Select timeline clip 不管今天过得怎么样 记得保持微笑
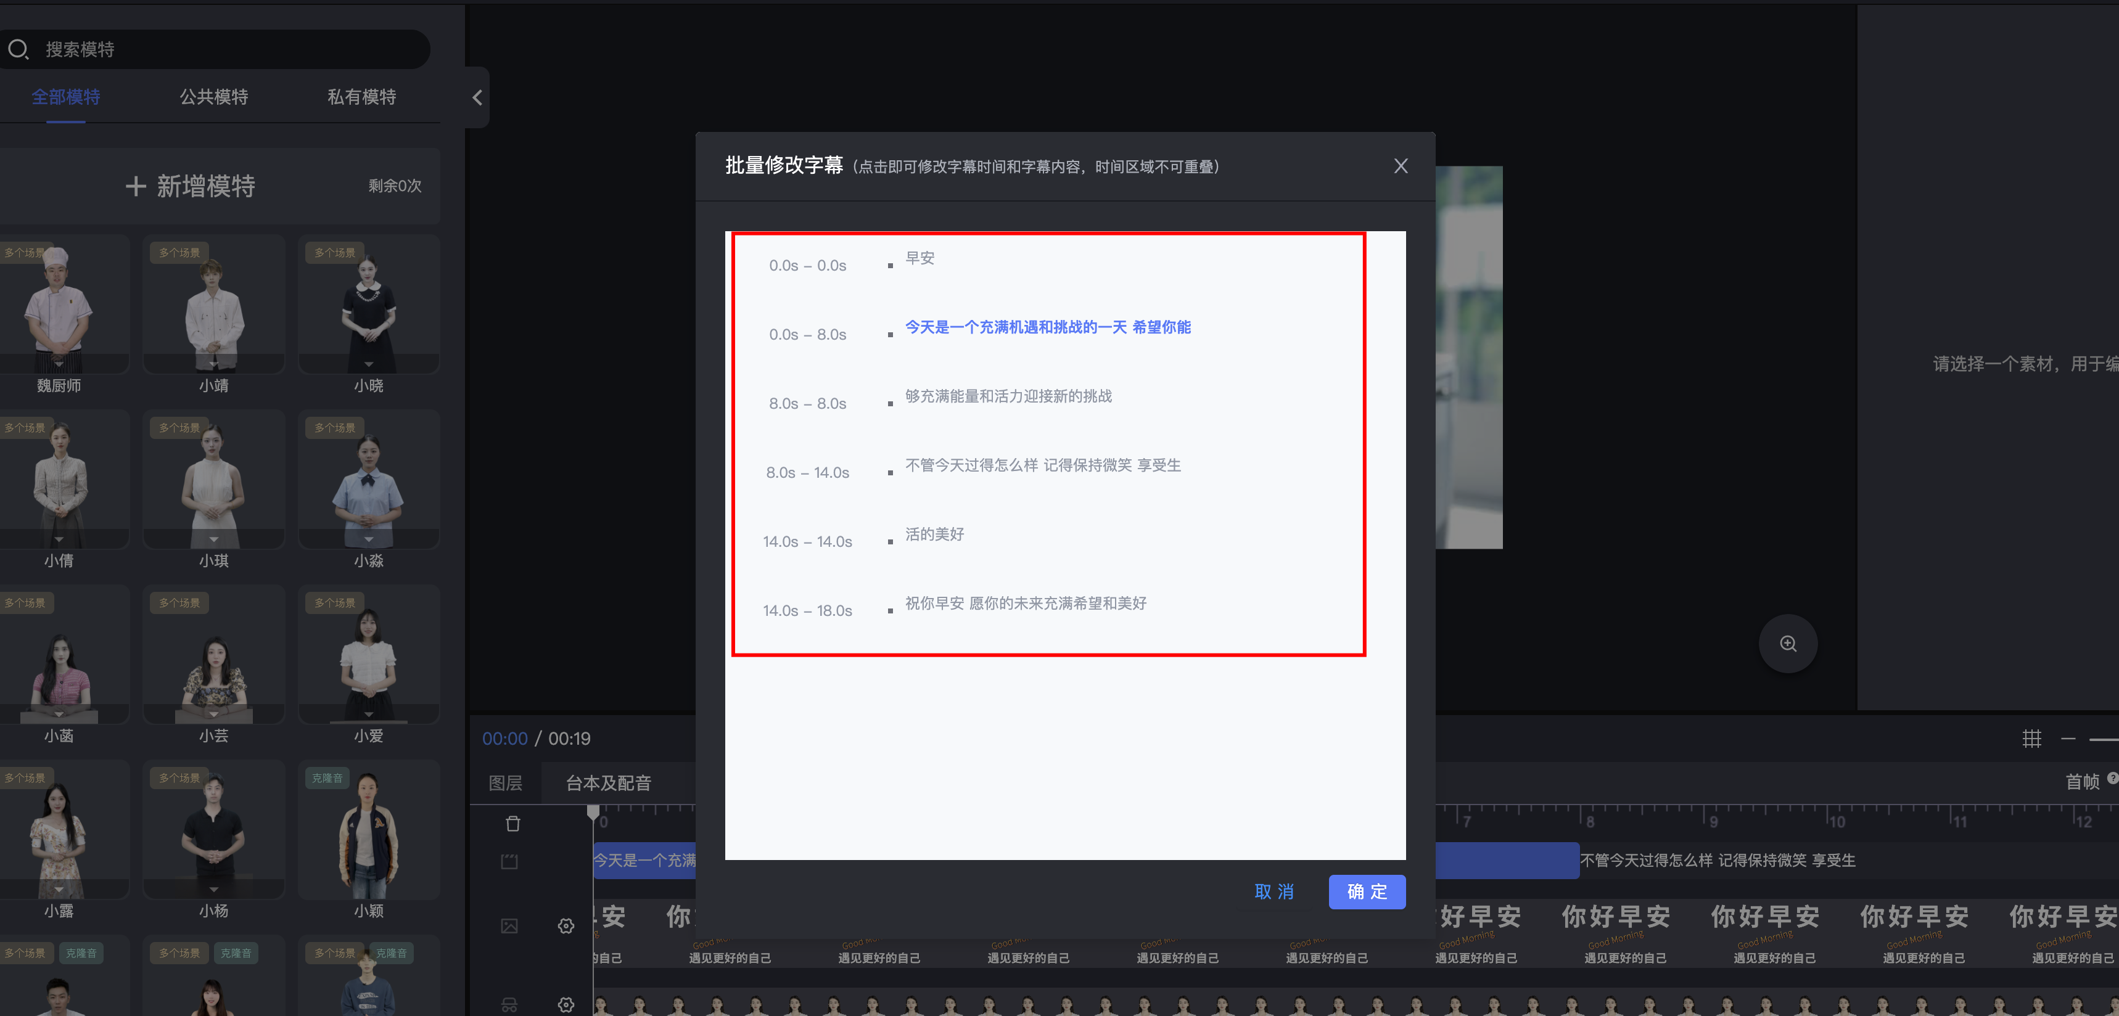Viewport: 2119px width, 1016px height. pyautogui.click(x=1718, y=860)
